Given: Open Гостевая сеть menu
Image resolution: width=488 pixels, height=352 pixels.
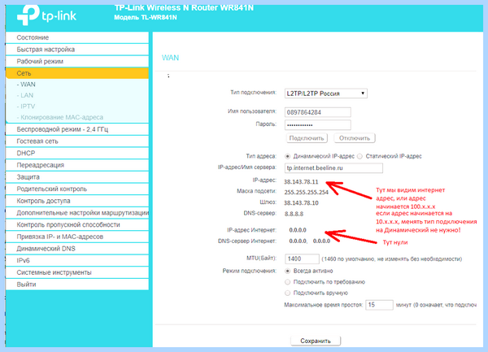Looking at the screenshot, I should (x=77, y=141).
